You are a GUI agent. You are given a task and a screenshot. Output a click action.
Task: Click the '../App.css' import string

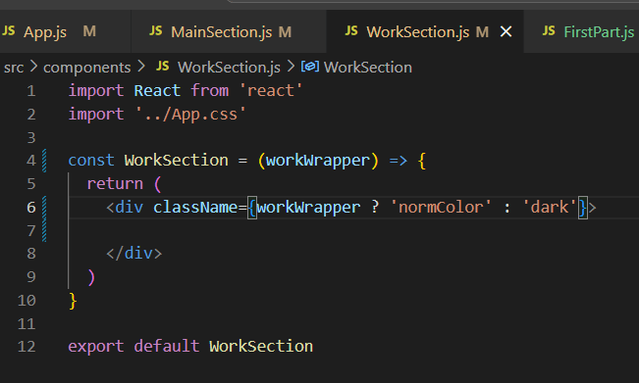[190, 115]
